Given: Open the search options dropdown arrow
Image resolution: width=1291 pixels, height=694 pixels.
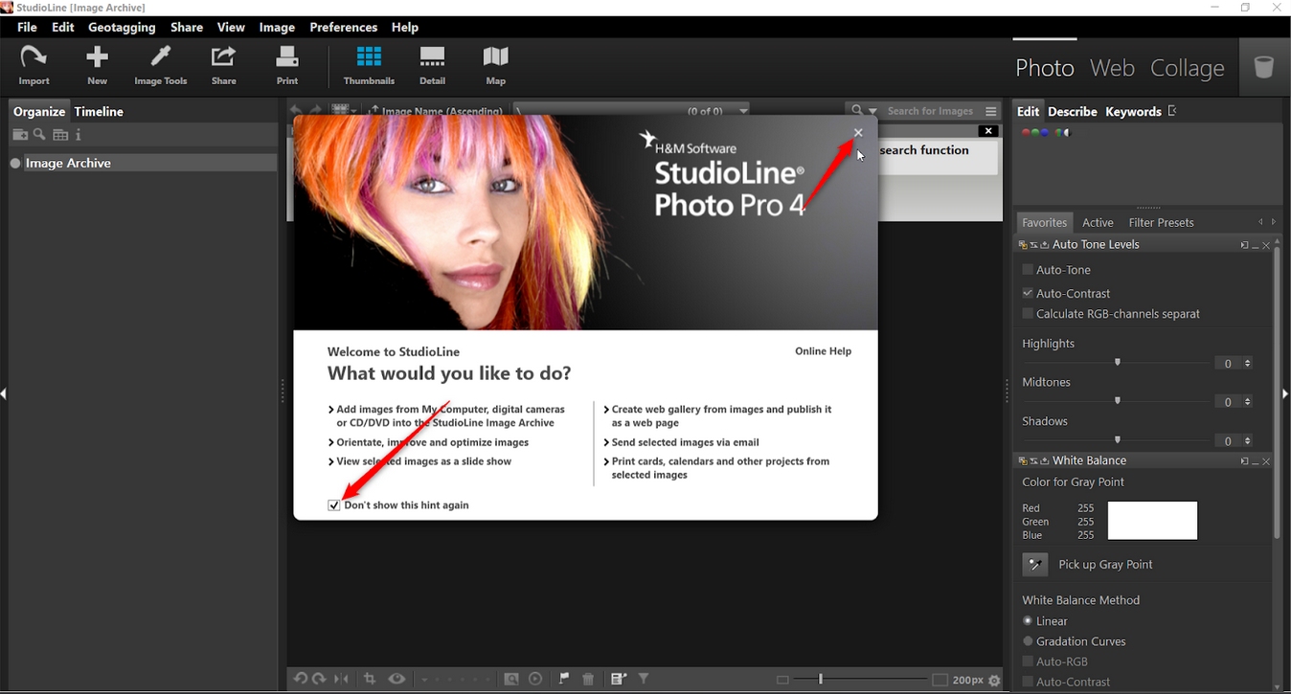Looking at the screenshot, I should point(872,111).
